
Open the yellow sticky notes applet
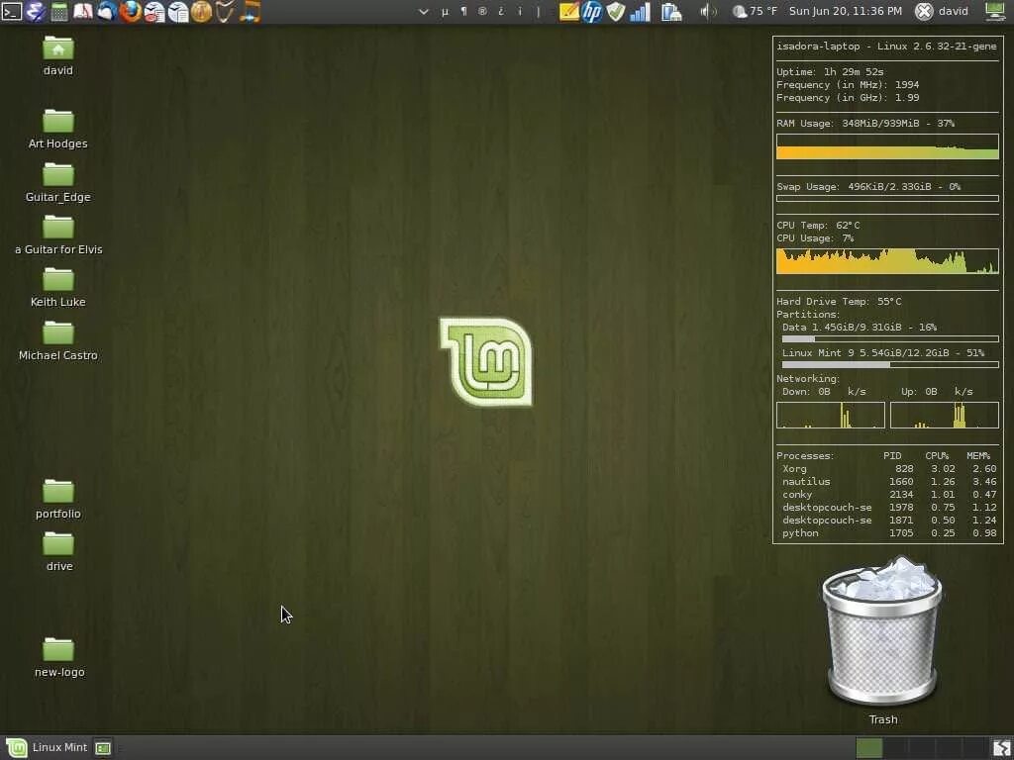point(568,11)
